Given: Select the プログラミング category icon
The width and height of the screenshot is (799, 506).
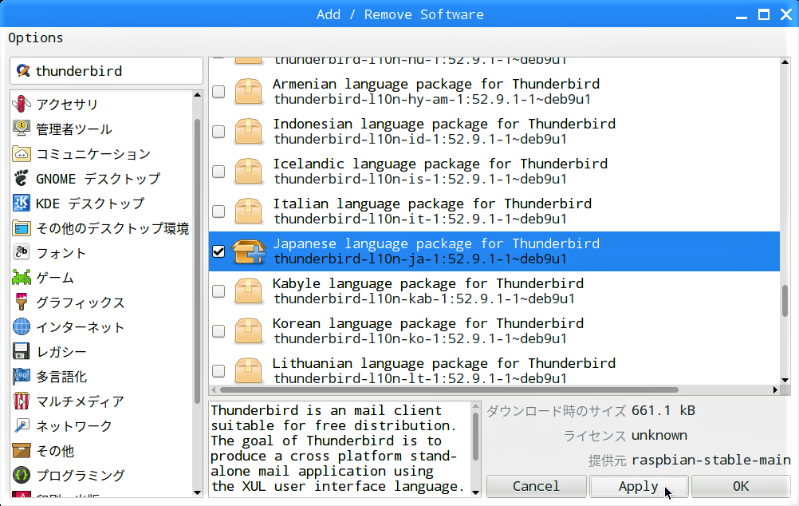Looking at the screenshot, I should click(22, 476).
